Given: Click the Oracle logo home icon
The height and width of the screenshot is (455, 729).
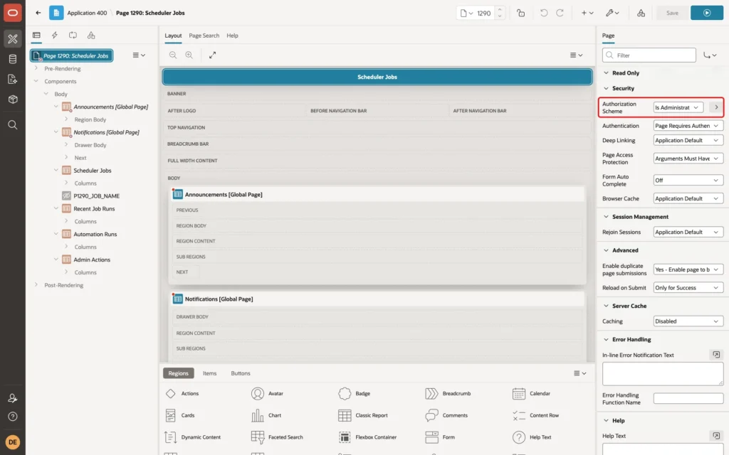Looking at the screenshot, I should (13, 13).
